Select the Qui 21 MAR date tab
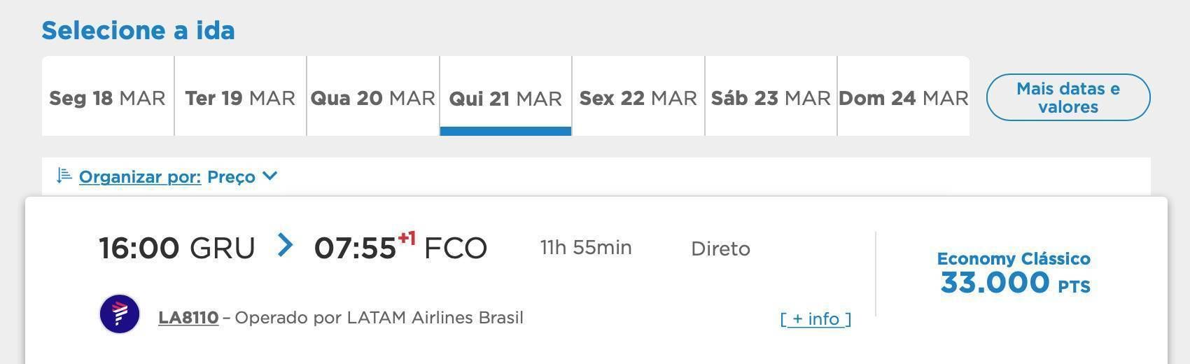 (505, 96)
